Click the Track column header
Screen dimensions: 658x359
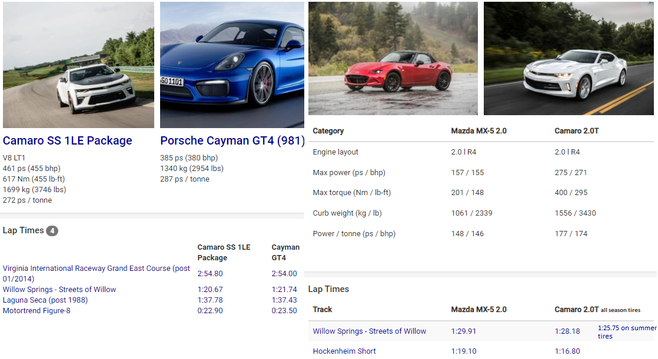coord(323,310)
